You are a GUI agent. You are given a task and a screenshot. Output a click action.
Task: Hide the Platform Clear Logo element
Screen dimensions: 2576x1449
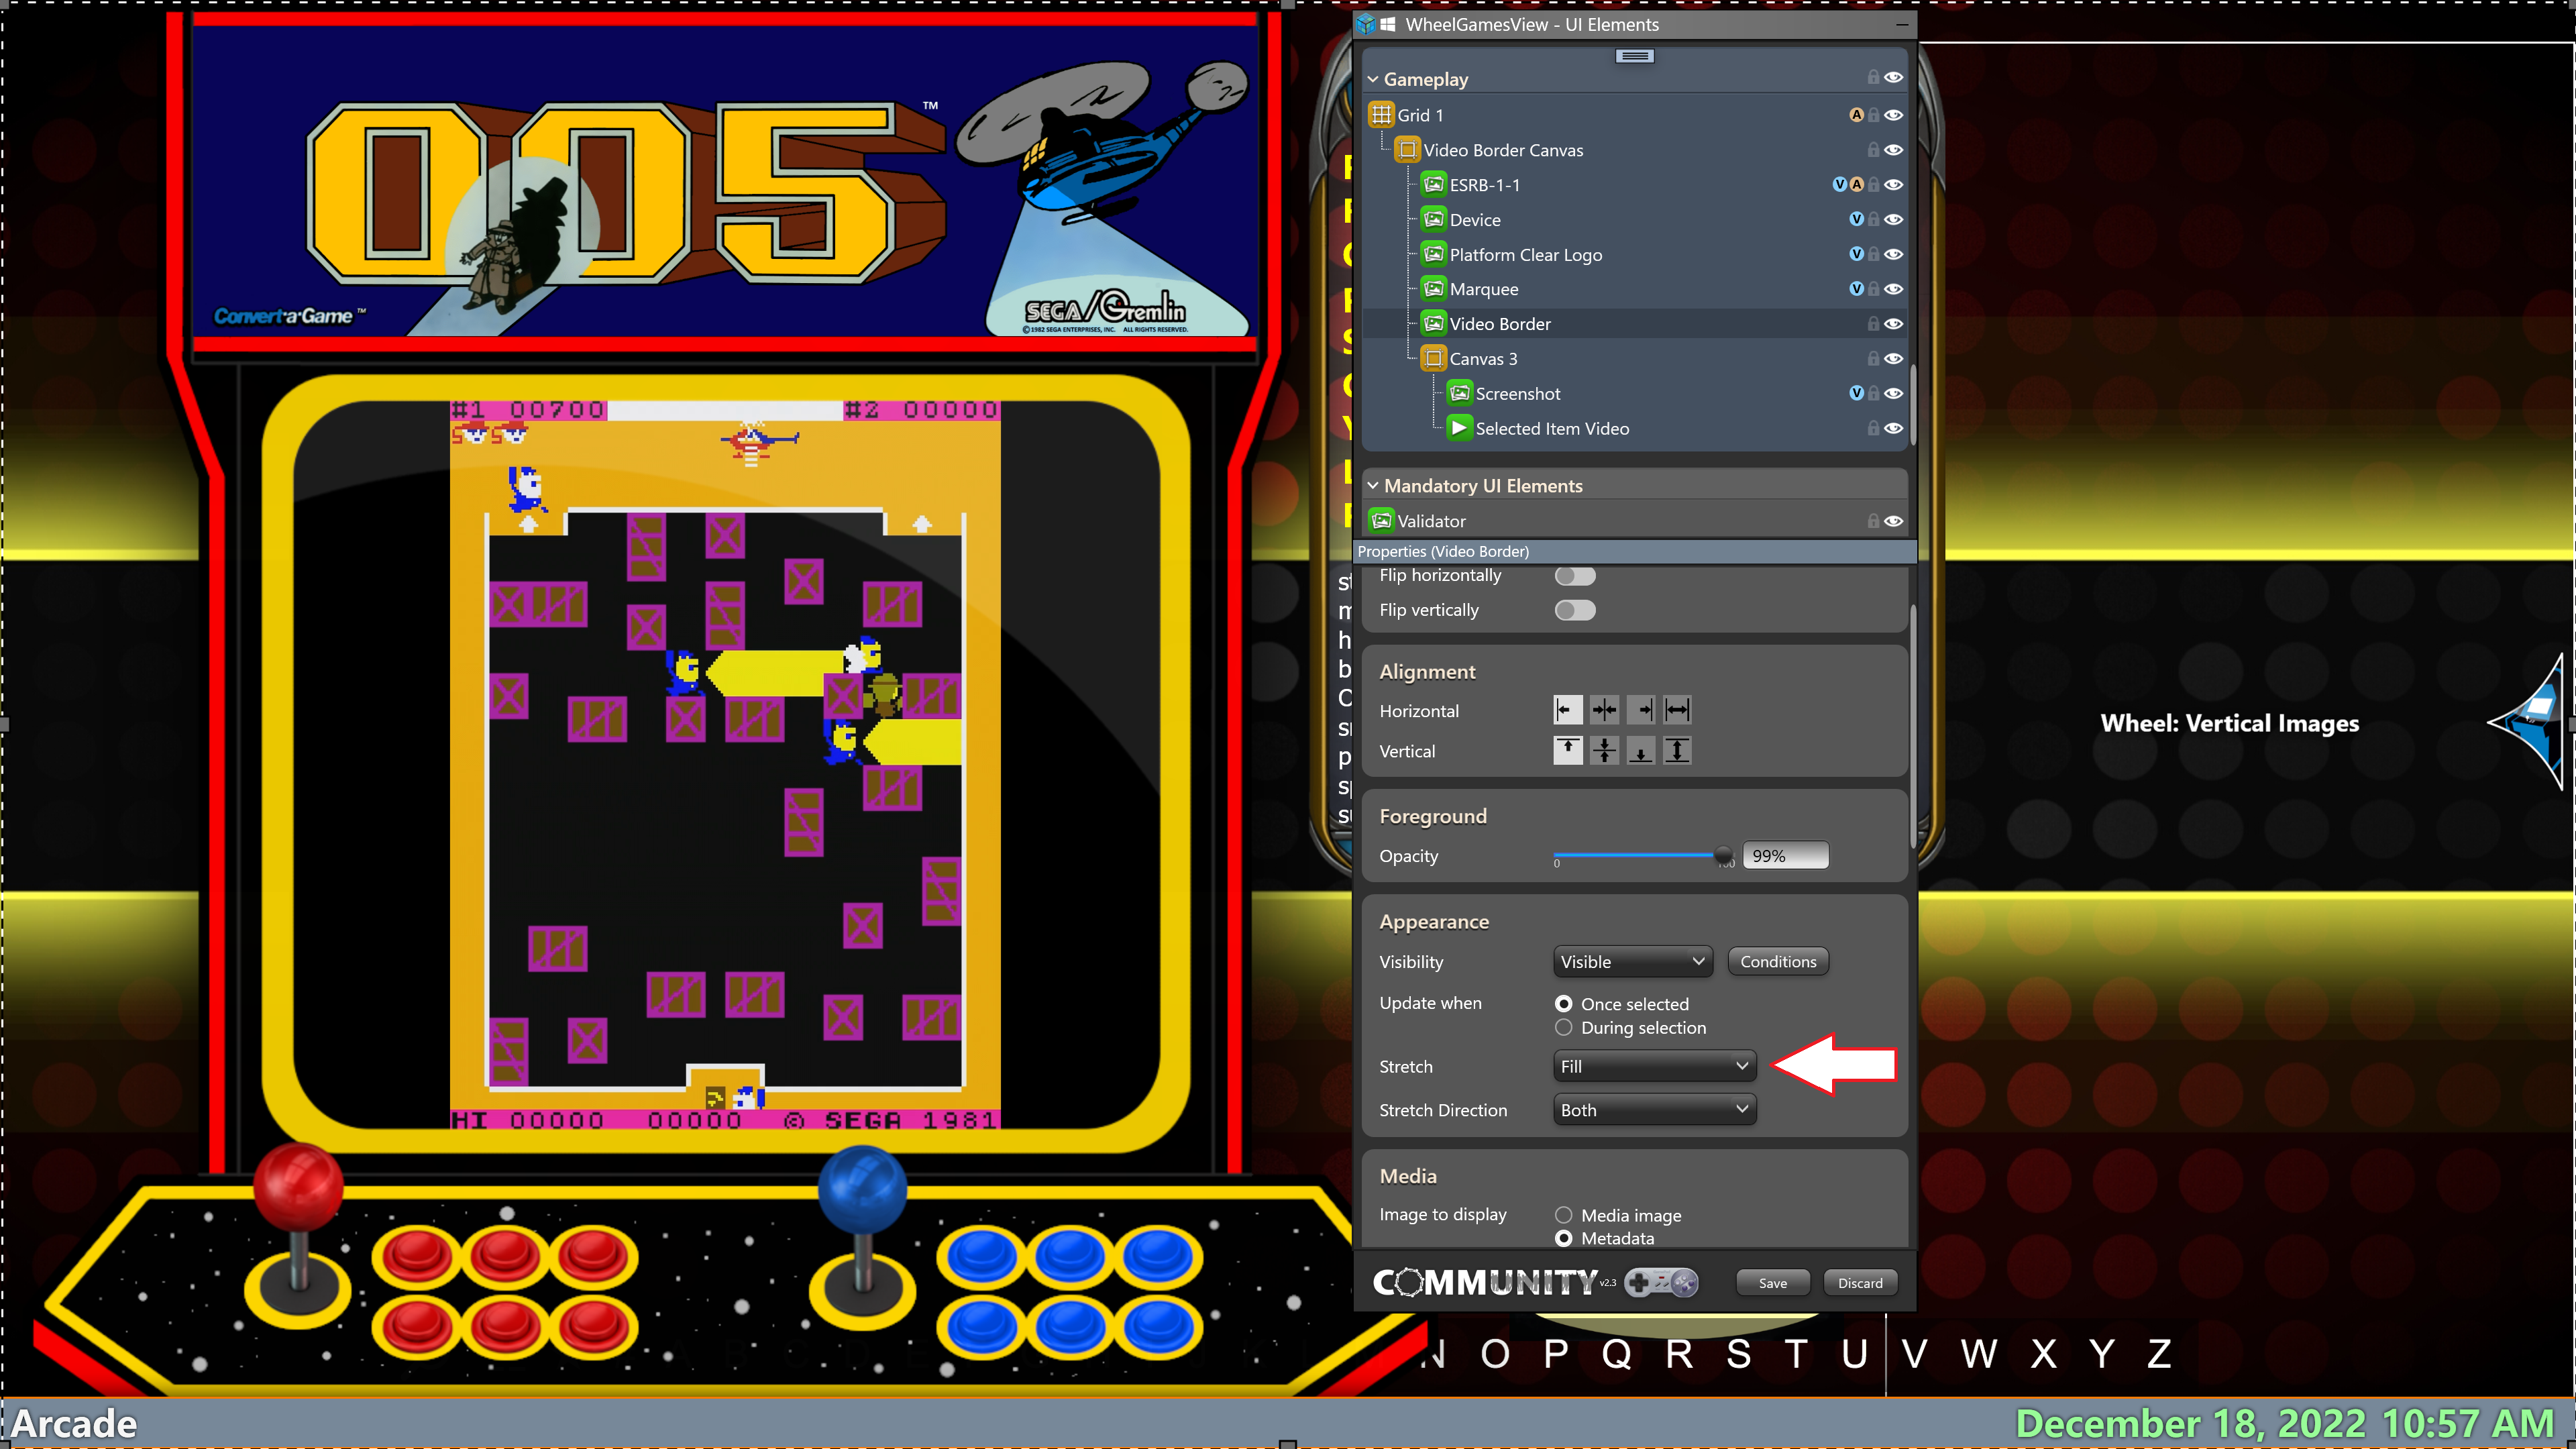pyautogui.click(x=1893, y=254)
